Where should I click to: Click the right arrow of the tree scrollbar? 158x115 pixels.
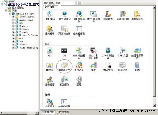37,113
